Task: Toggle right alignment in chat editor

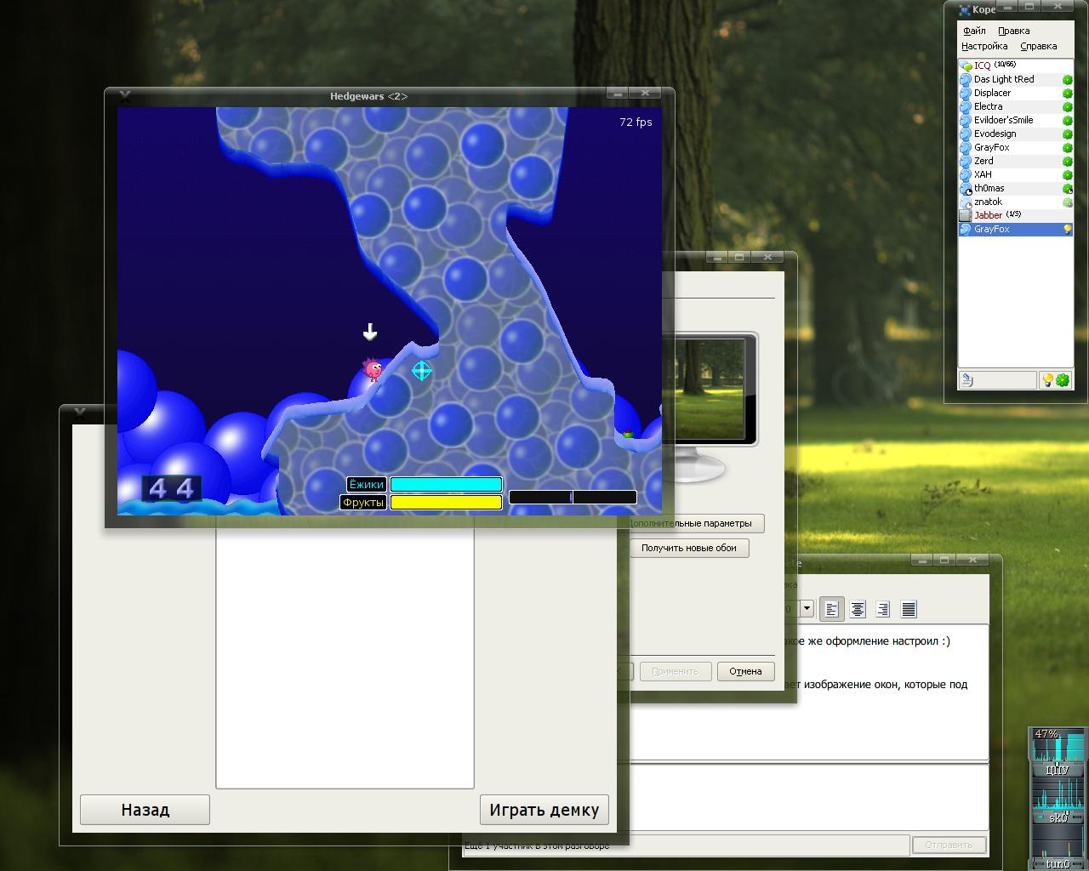Action: tap(883, 609)
